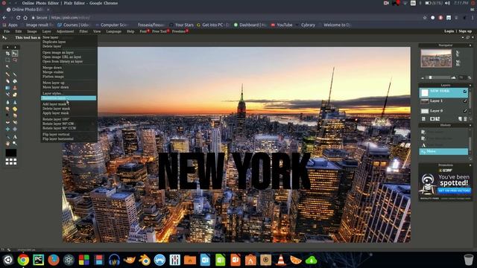Select the Type text tool
This screenshot has width=477, height=268.
point(15,137)
